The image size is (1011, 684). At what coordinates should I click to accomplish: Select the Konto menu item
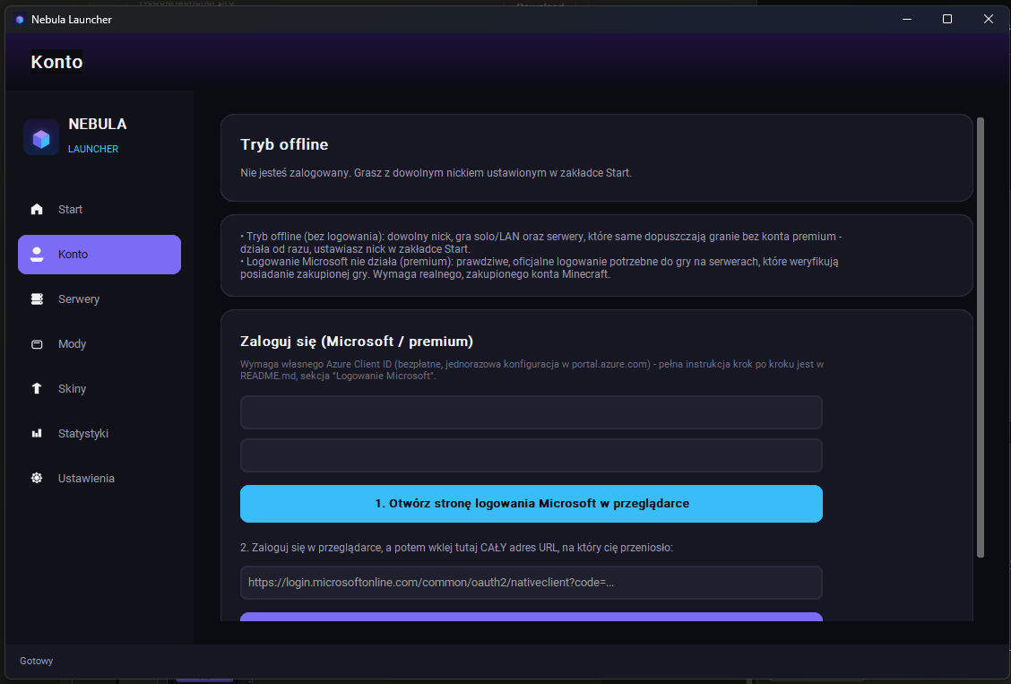(x=99, y=255)
